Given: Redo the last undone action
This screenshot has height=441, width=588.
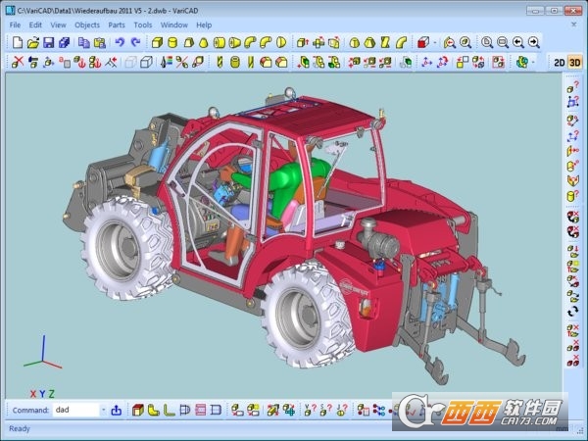Looking at the screenshot, I should pos(135,42).
